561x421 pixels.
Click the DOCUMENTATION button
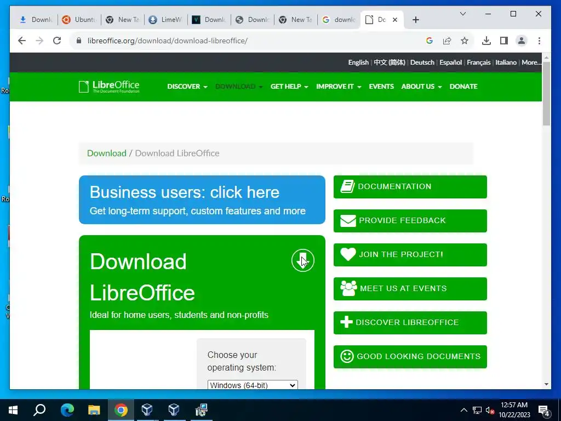[x=410, y=186]
